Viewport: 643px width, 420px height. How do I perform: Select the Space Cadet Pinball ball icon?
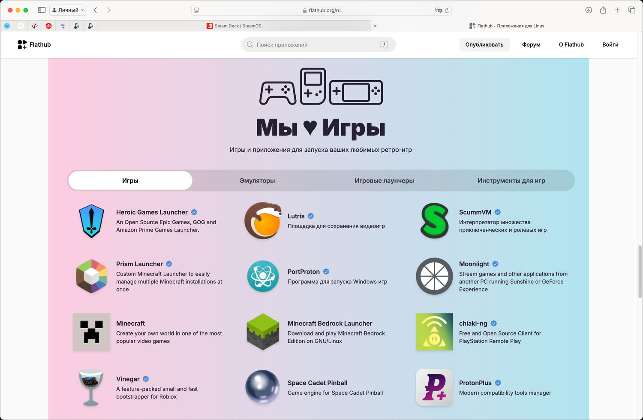tap(263, 387)
